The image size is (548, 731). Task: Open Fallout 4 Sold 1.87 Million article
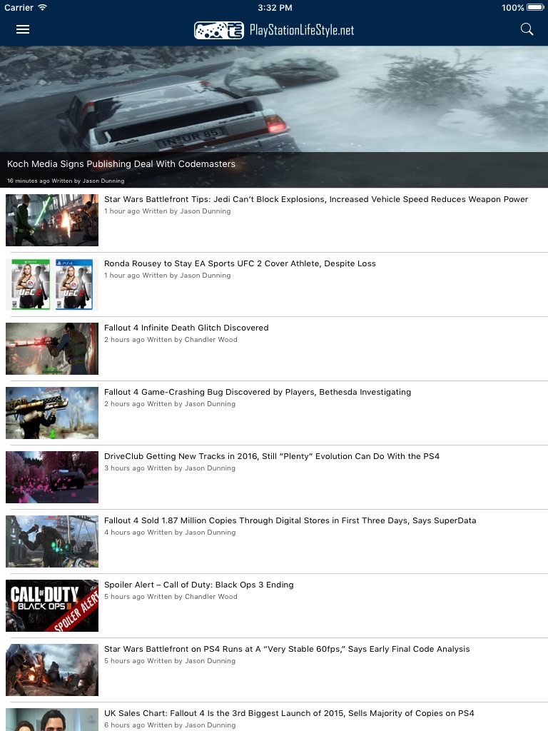[290, 520]
